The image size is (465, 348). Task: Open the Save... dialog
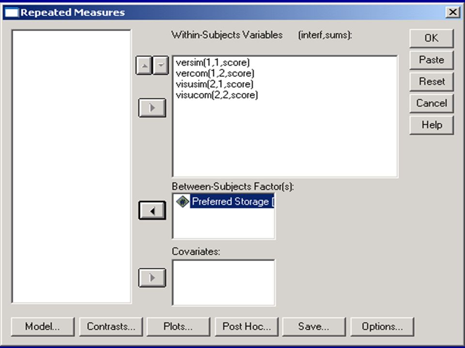(x=314, y=326)
